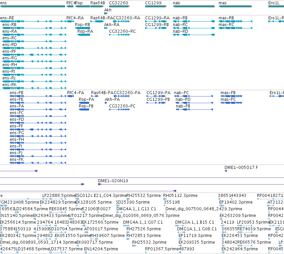284x254 pixels.
Task: Open protein nab-PD
Action: (194, 103)
